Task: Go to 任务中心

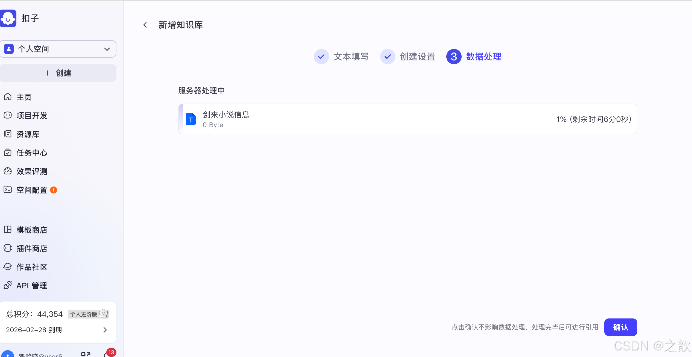Action: [31, 153]
